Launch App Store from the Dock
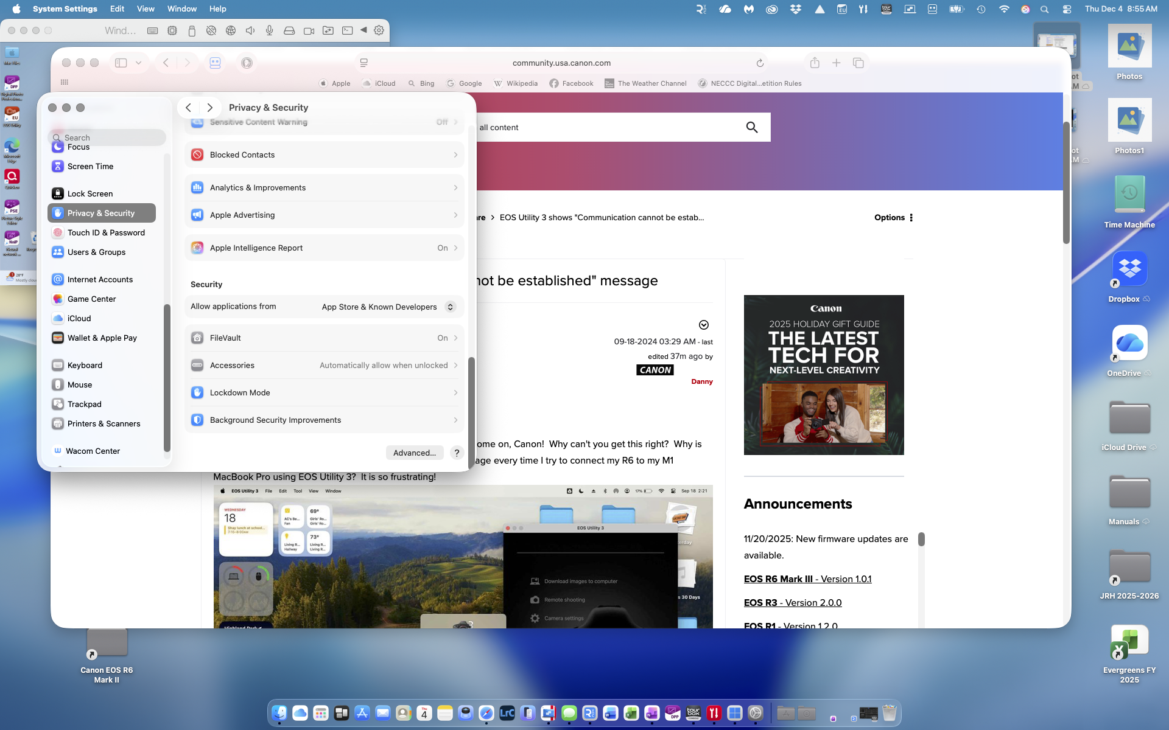The width and height of the screenshot is (1169, 730). [x=362, y=713]
